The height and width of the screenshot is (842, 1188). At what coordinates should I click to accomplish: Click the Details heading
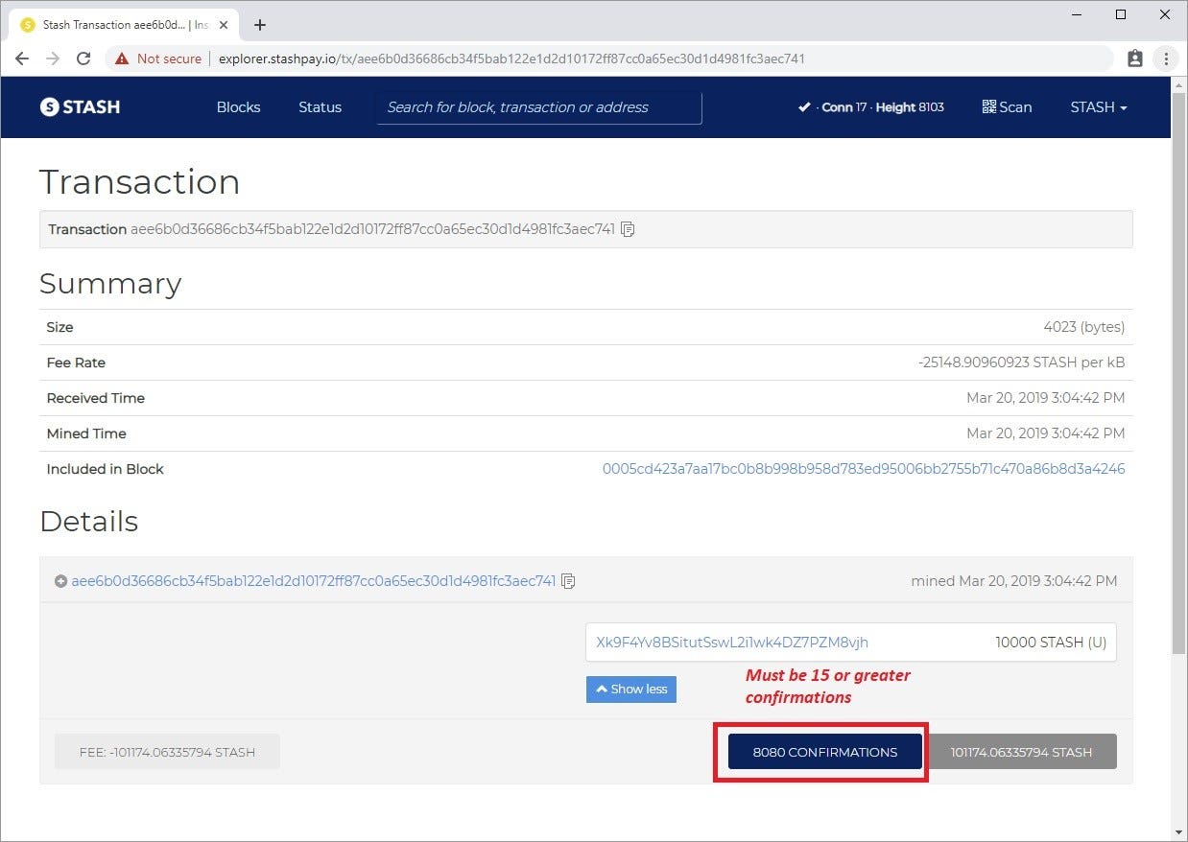[89, 521]
